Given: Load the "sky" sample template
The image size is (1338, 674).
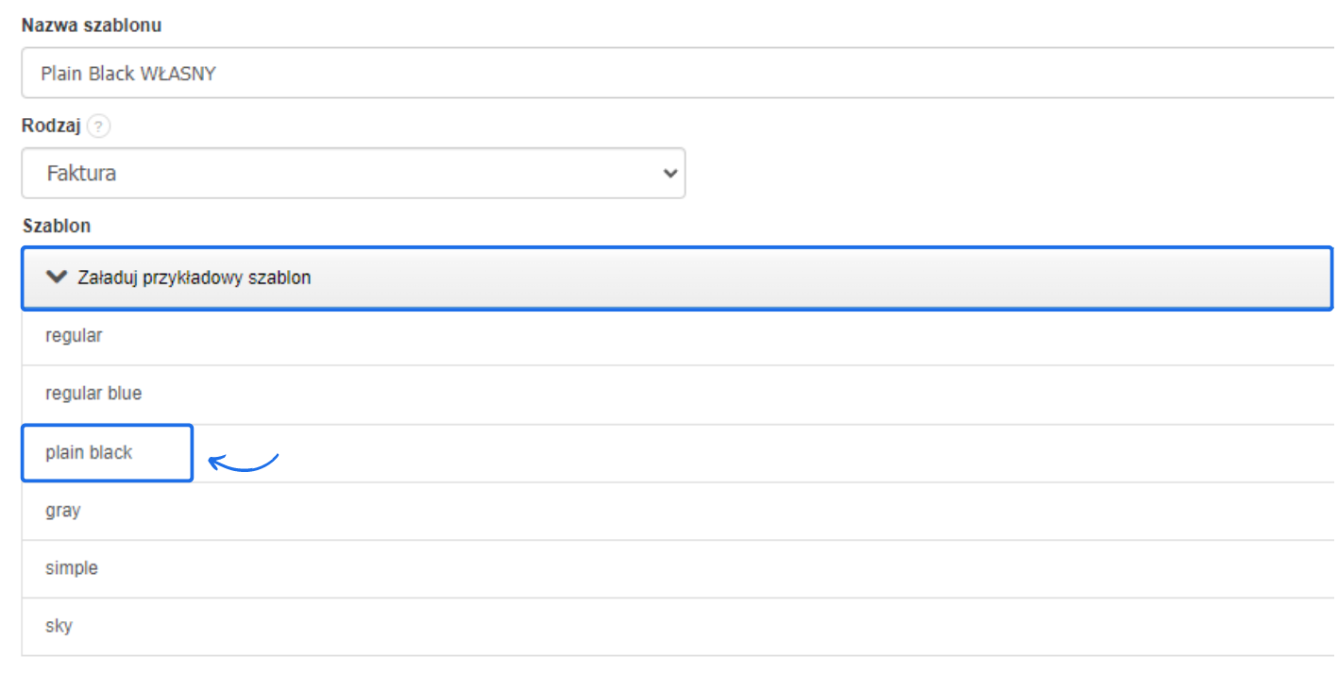Looking at the screenshot, I should tap(59, 626).
